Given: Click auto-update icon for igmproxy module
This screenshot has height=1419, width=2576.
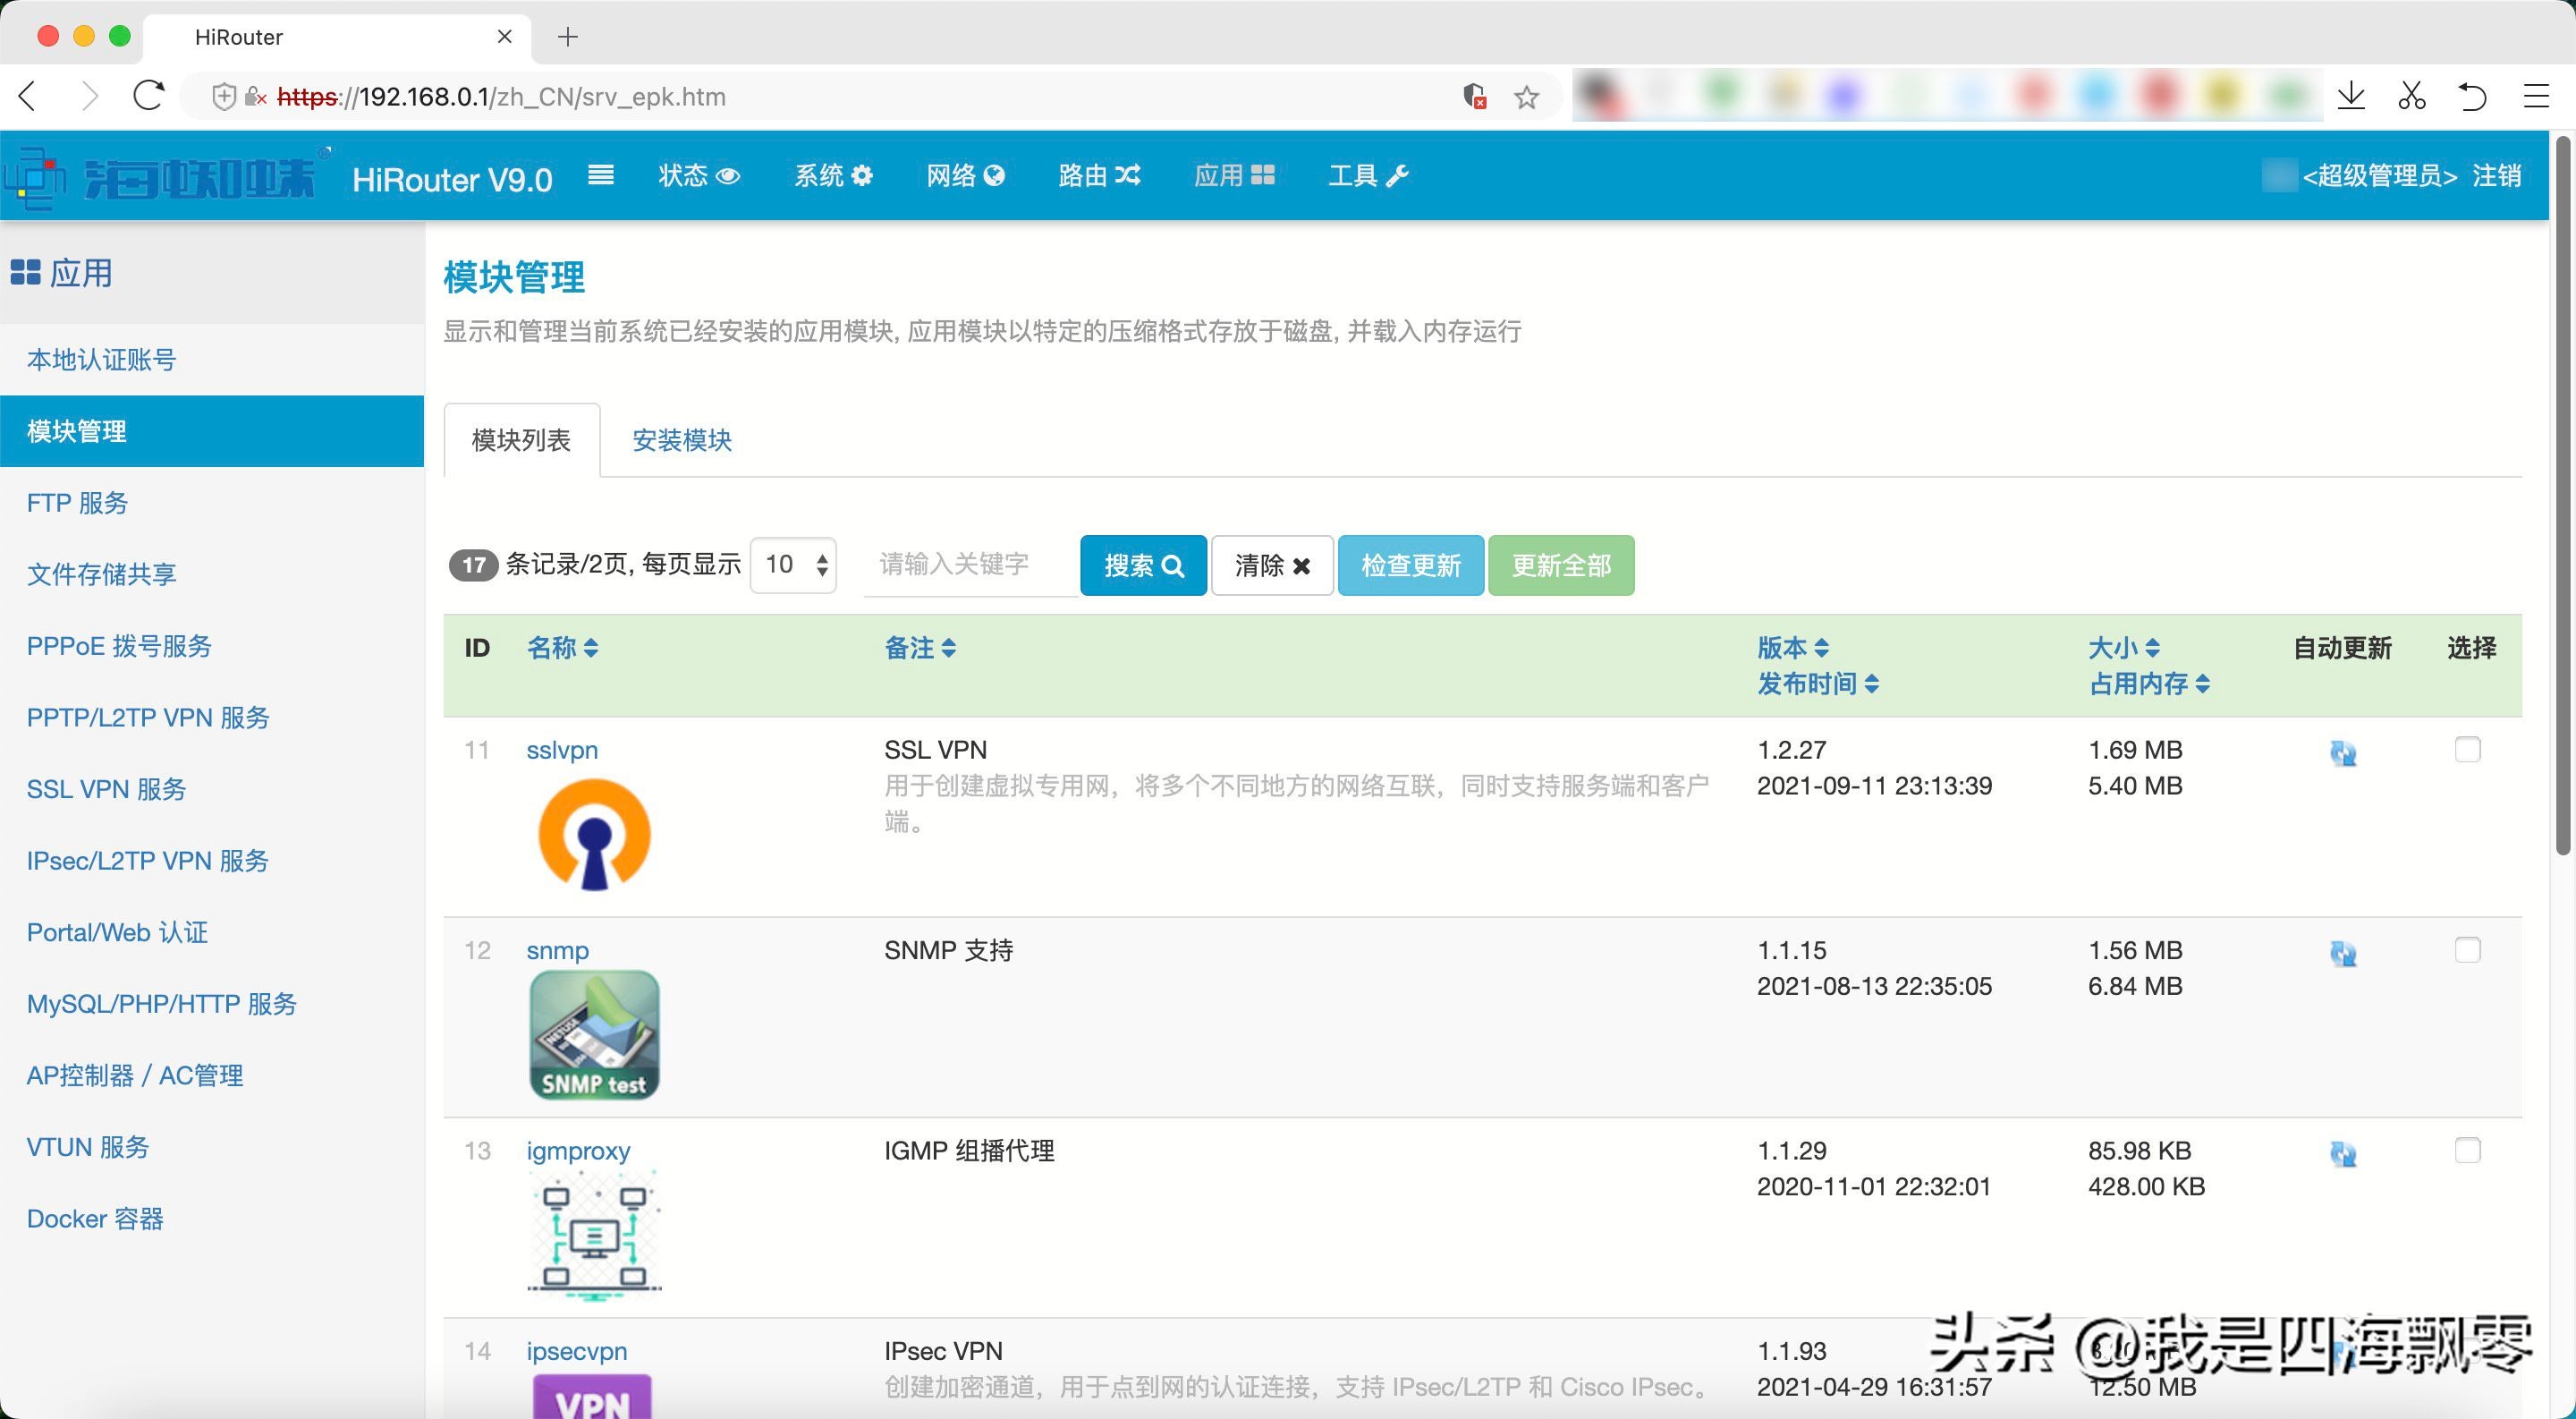Looking at the screenshot, I should 2343,1154.
